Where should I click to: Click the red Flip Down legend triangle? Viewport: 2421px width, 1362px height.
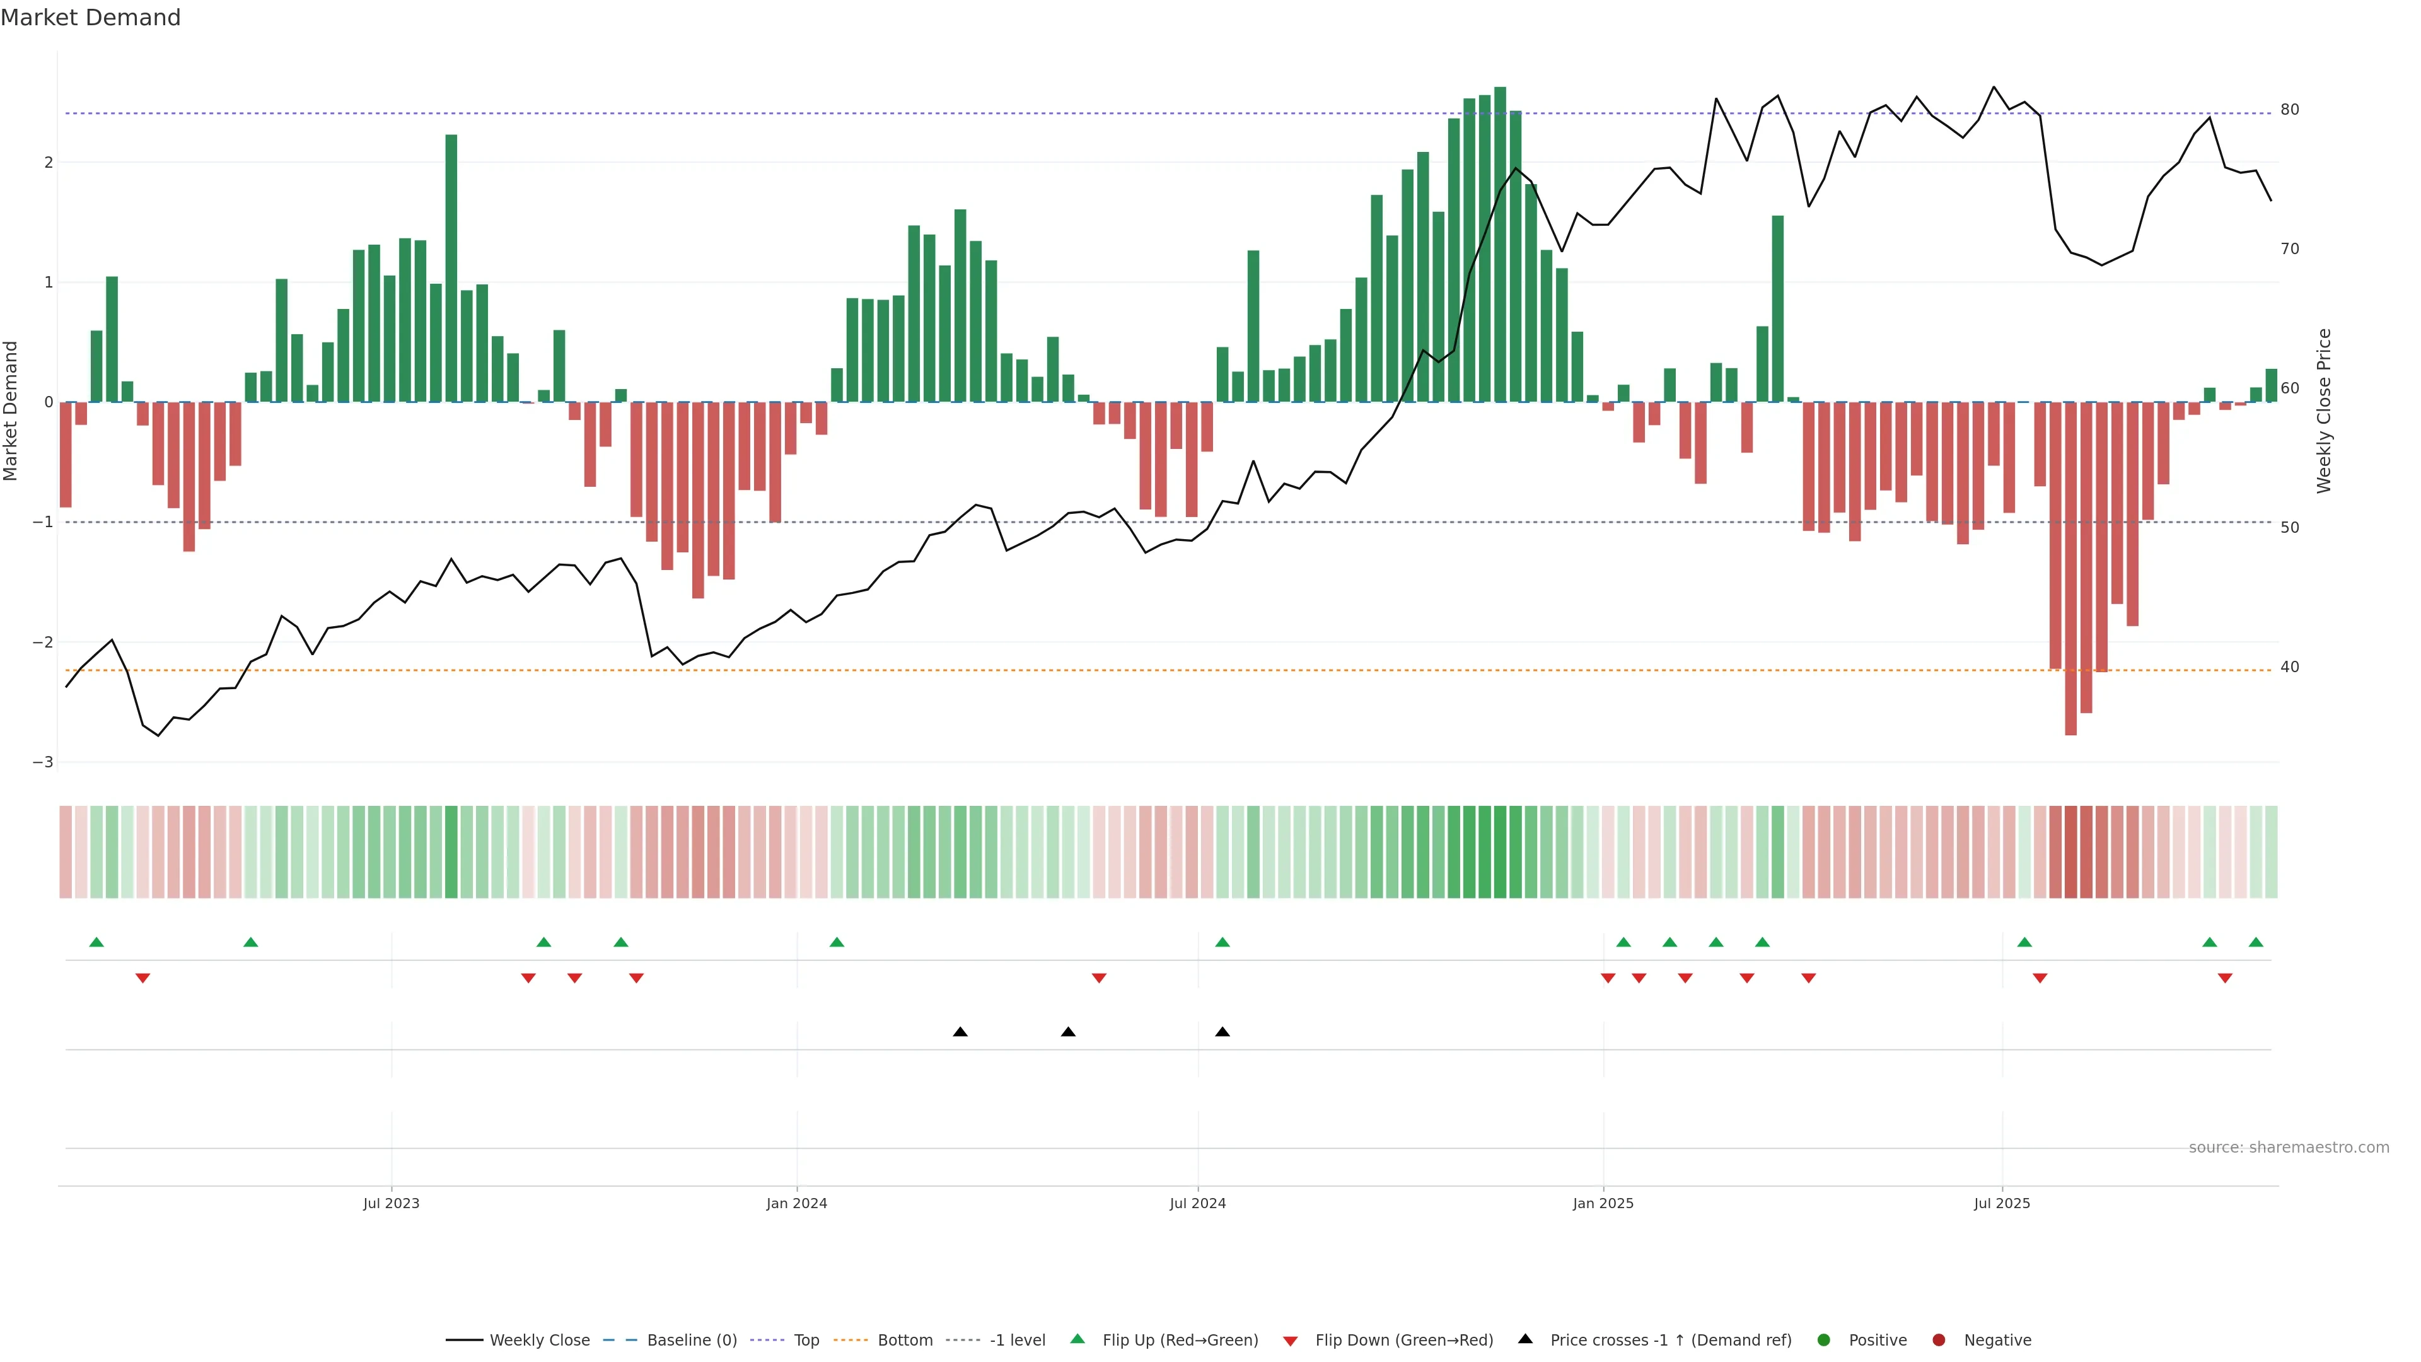tap(1289, 1341)
